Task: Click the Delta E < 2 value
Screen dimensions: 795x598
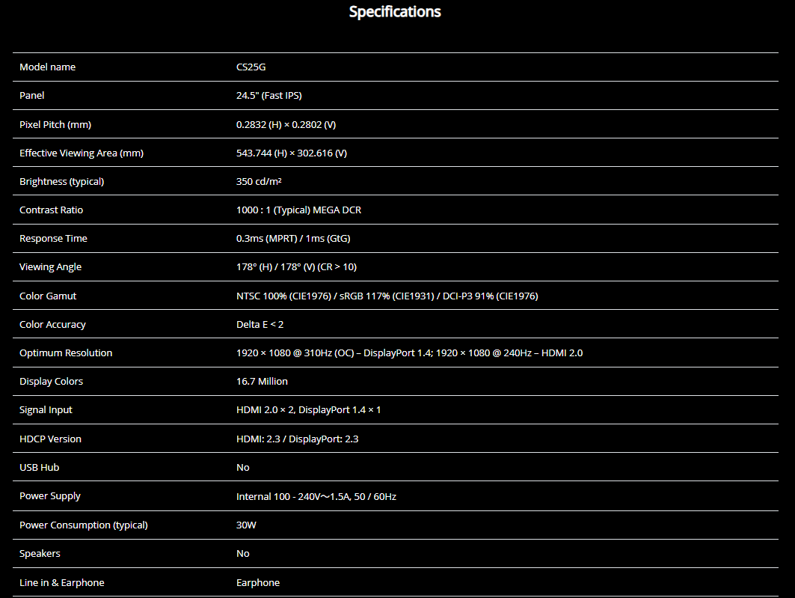Action: [260, 325]
